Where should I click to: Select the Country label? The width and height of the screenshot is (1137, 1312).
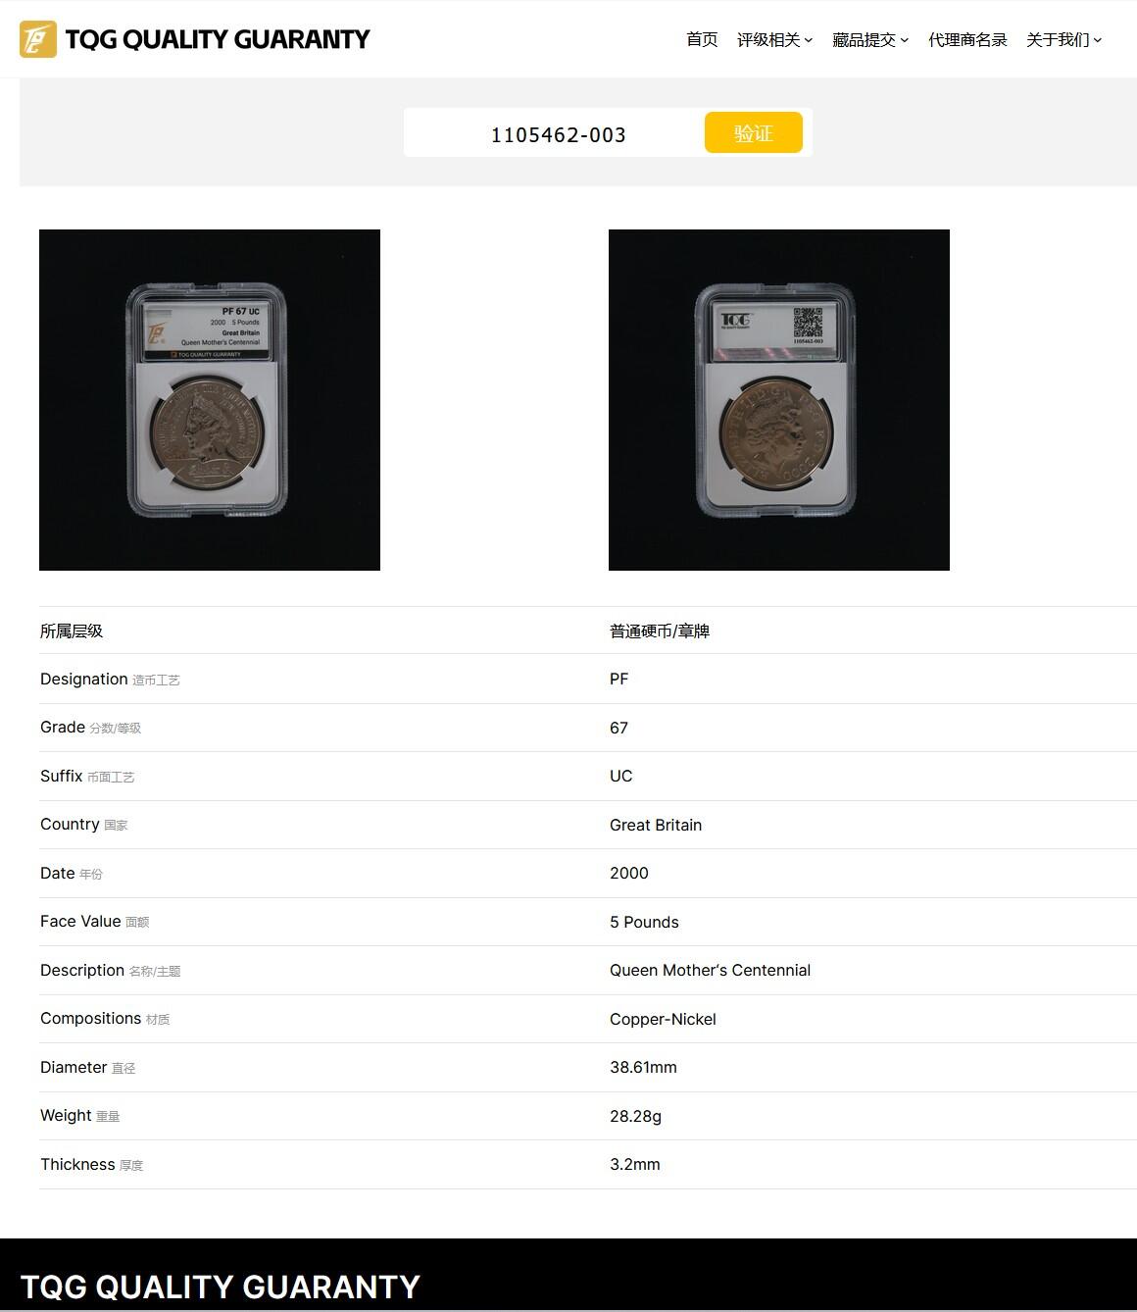coord(70,824)
